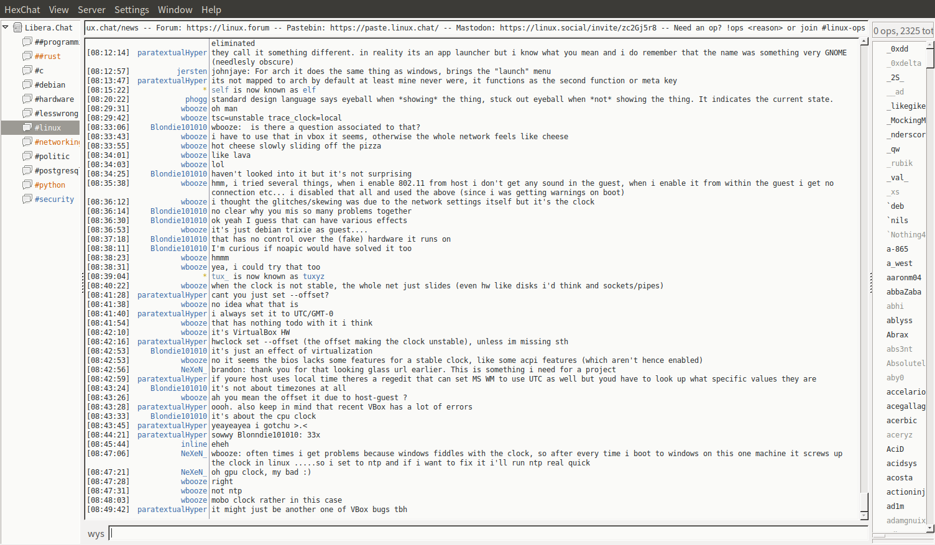Click the #linux channel icon
This screenshot has height=545, width=935.
click(x=27, y=127)
